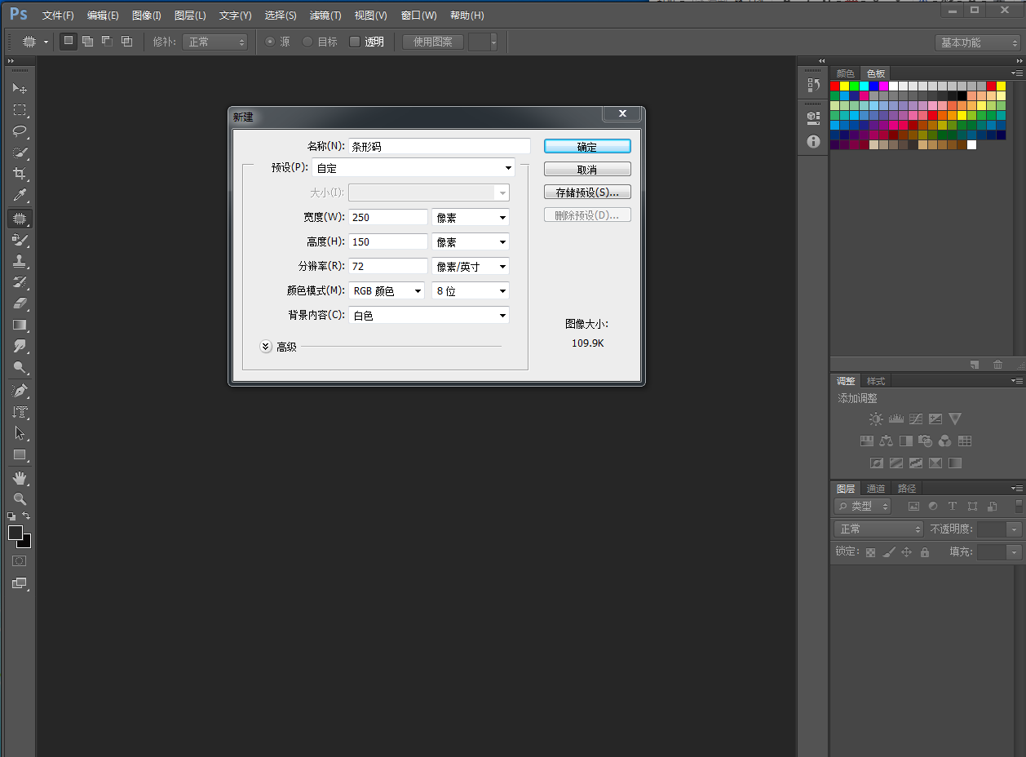Expand the 高级 advanced section
Viewport: 1026px width, 757px height.
(266, 347)
